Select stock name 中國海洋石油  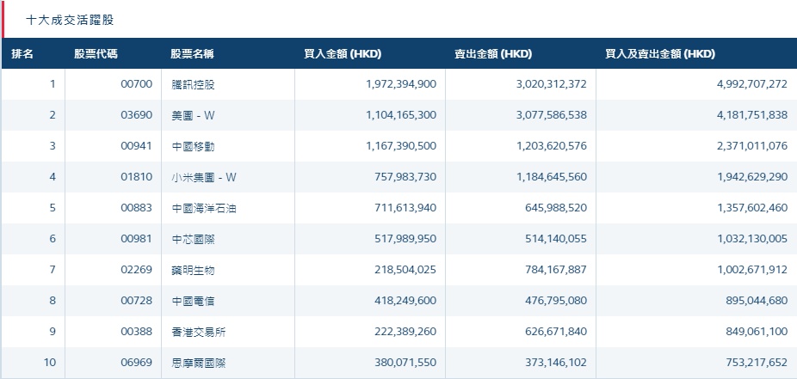coord(204,208)
